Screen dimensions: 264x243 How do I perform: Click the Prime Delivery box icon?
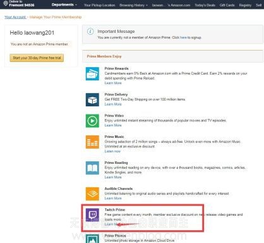click(92, 99)
